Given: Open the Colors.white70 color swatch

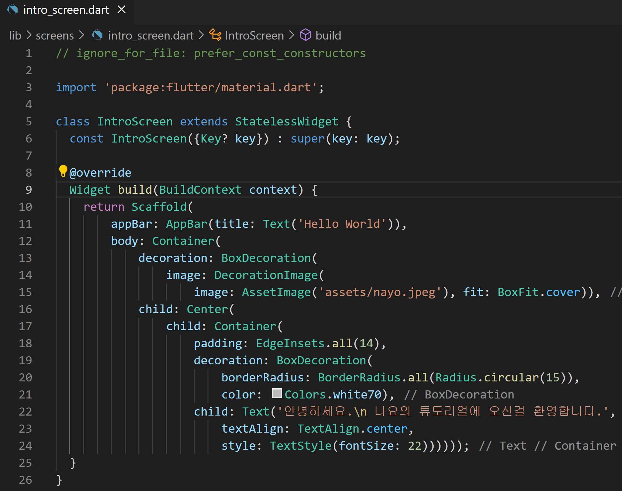Looking at the screenshot, I should (x=277, y=393).
